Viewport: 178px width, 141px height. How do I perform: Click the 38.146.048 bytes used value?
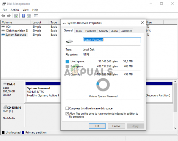[x=108, y=61]
